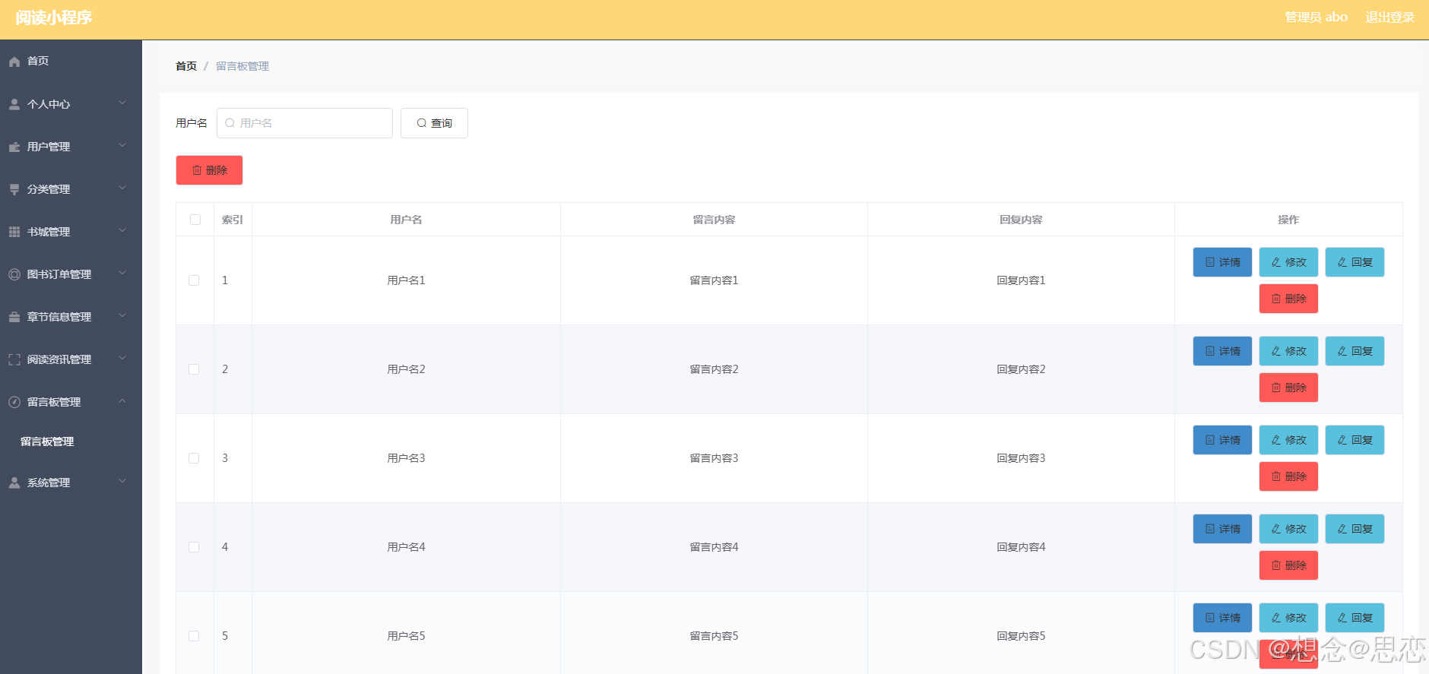Expand the 用户管理 menu chevron
This screenshot has height=674, width=1429.
[122, 145]
